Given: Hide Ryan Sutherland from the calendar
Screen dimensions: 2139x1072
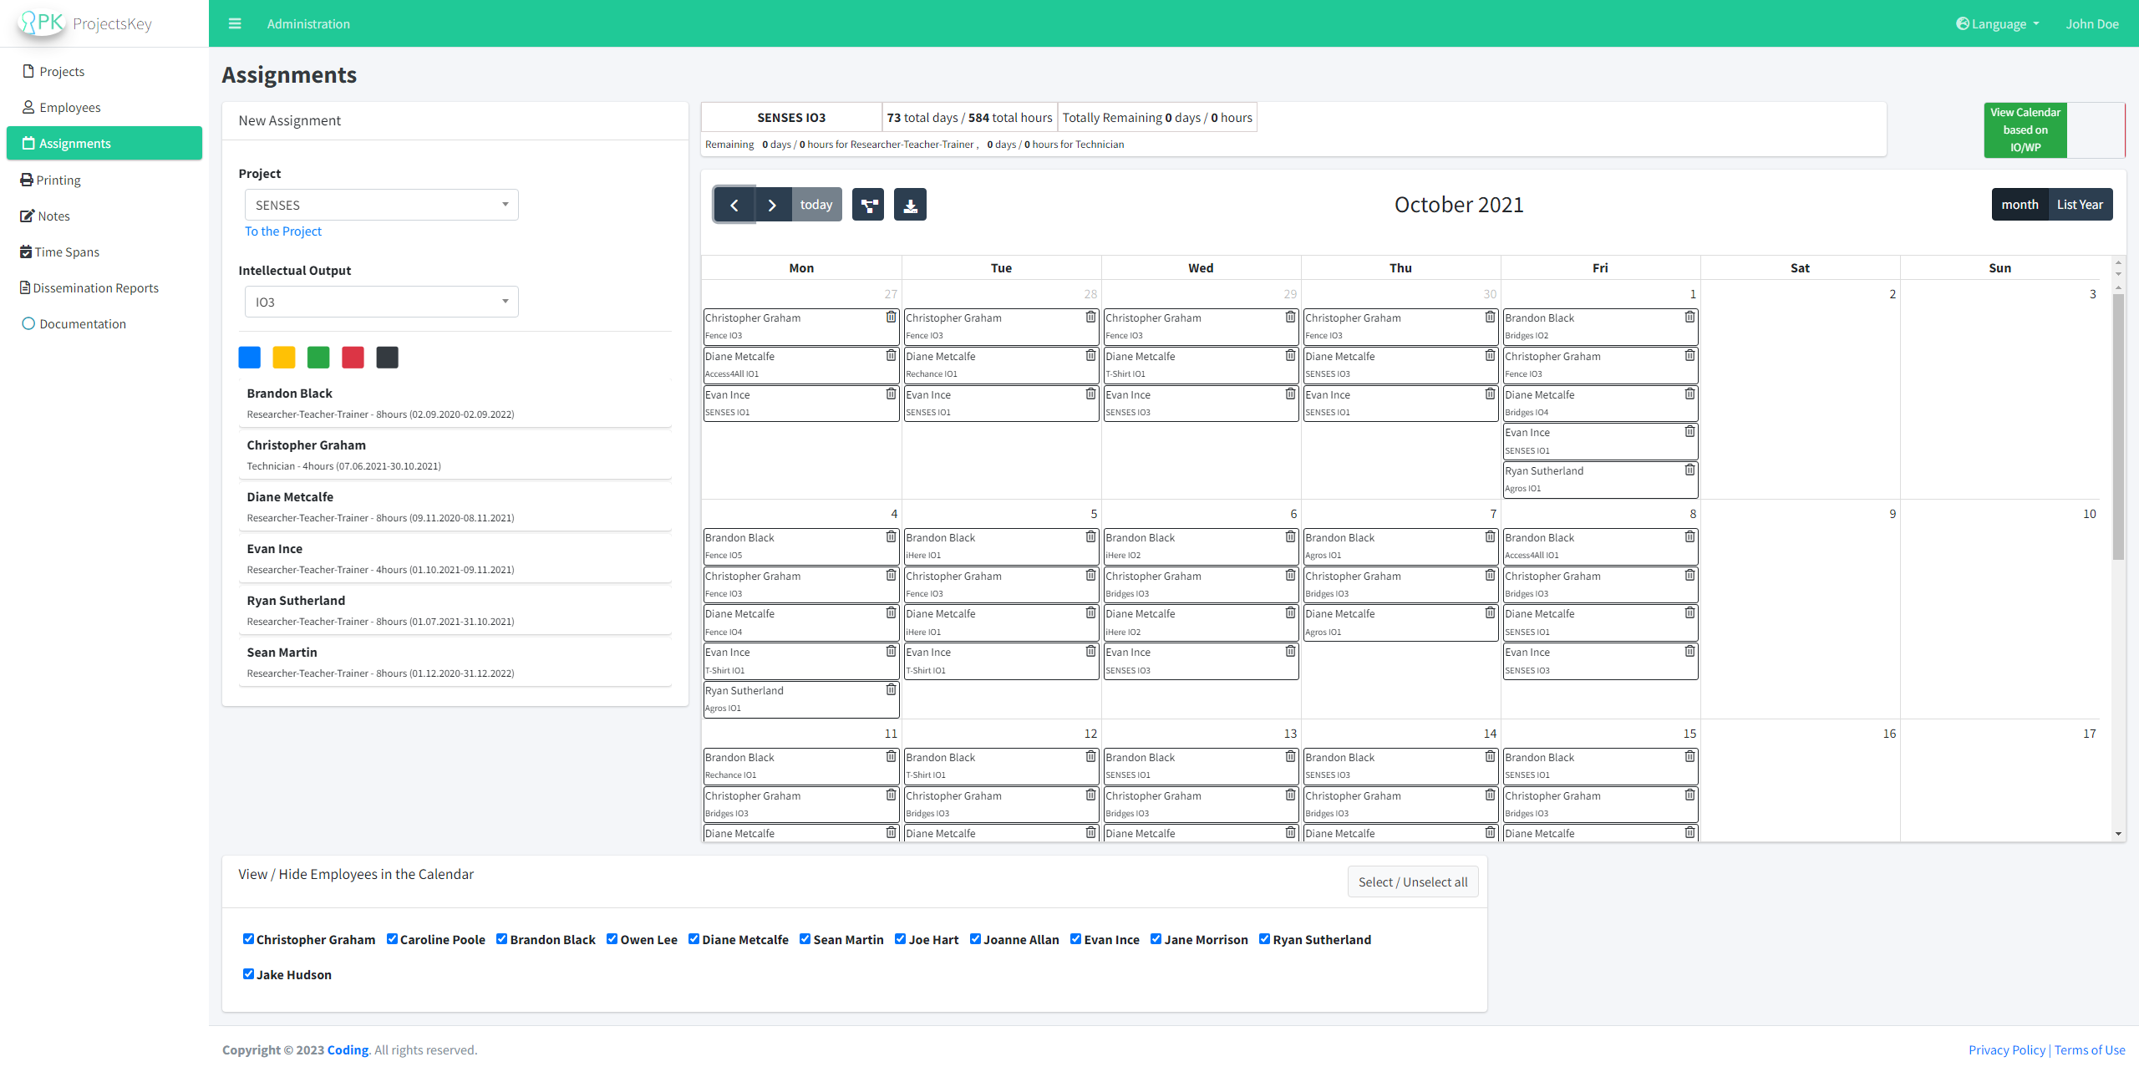Looking at the screenshot, I should 1264,938.
